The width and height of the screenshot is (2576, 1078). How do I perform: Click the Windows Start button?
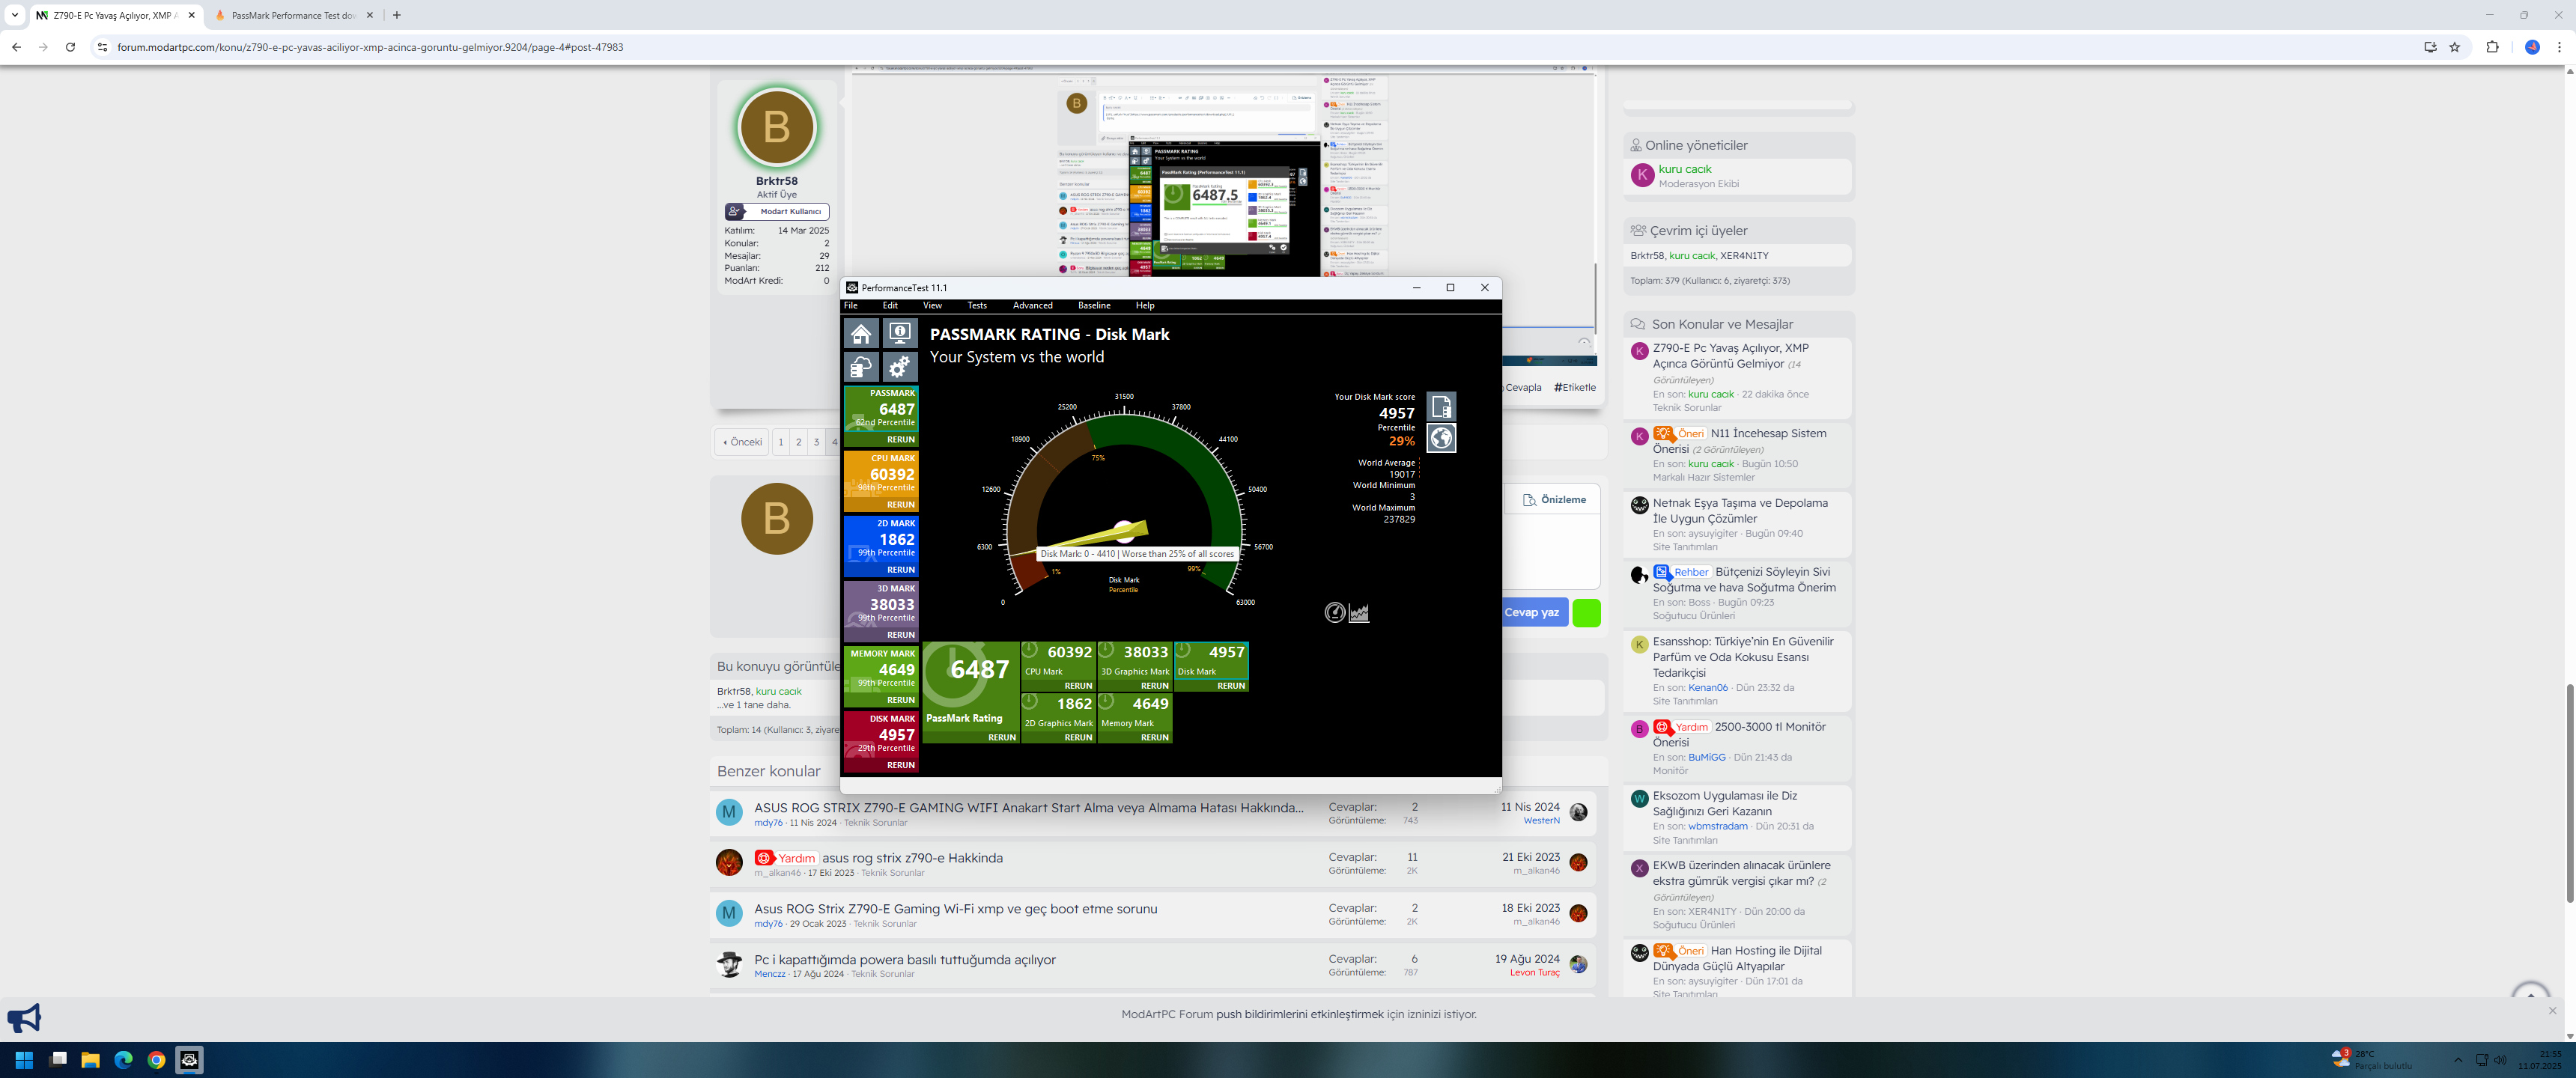25,1060
